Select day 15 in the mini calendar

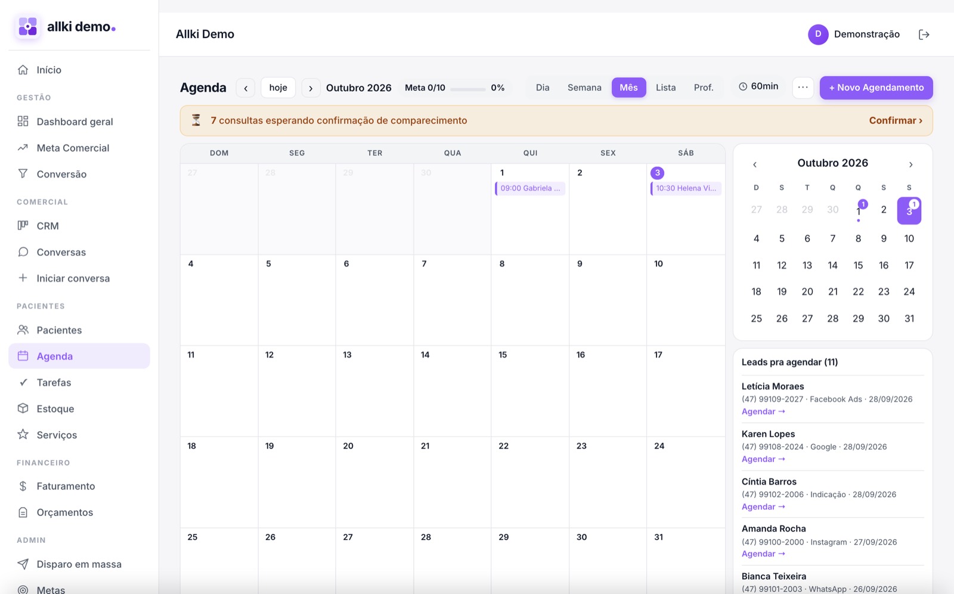click(x=858, y=265)
